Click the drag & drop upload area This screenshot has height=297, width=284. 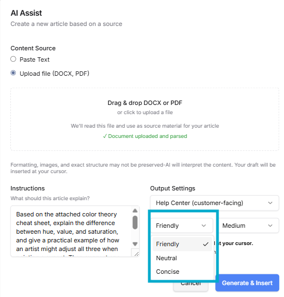(x=144, y=119)
